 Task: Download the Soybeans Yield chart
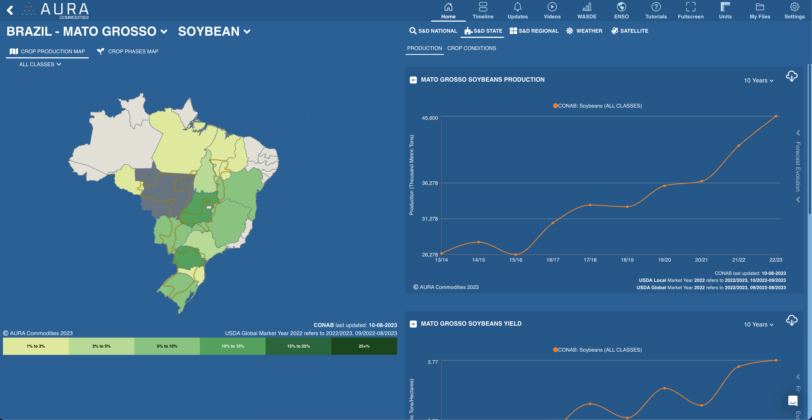[x=791, y=321]
